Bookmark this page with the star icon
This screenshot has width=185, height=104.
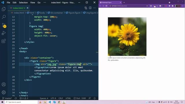(147, 6)
